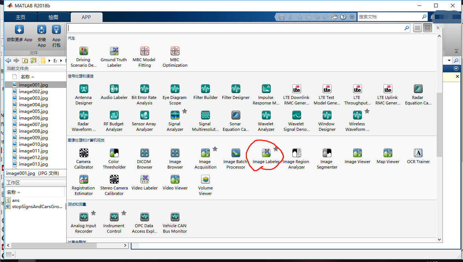Open Window Designer app
This screenshot has width=463, height=262.
[x=327, y=121]
